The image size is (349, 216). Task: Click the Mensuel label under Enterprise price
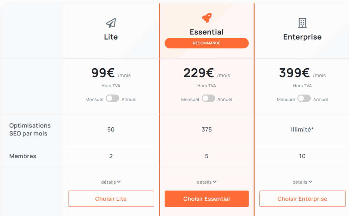point(286,100)
